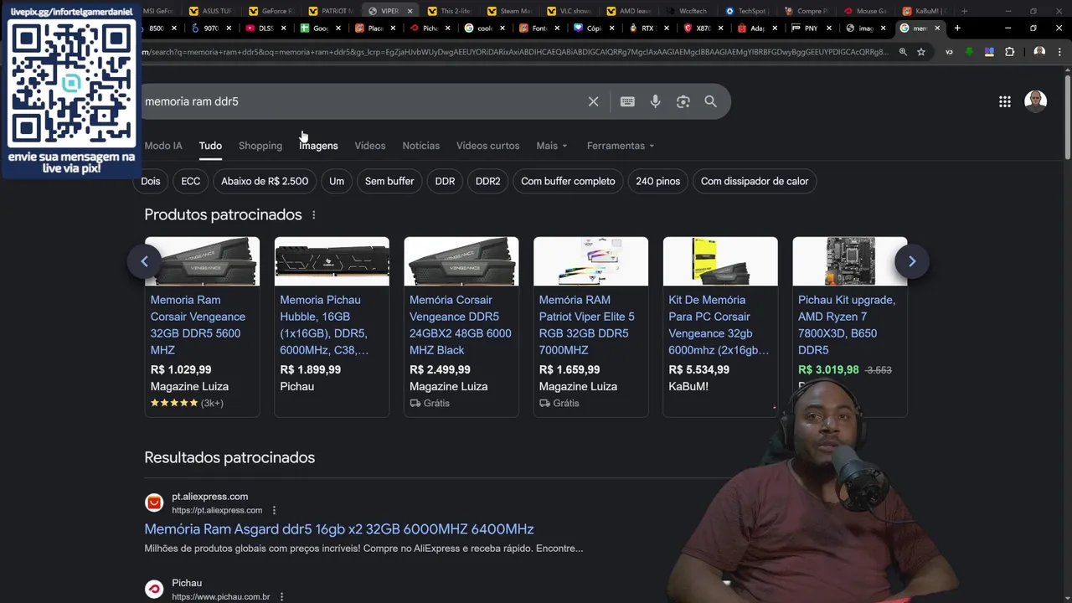Click the Pichau Hubble product thumbnail
1072x603 pixels.
coord(332,261)
